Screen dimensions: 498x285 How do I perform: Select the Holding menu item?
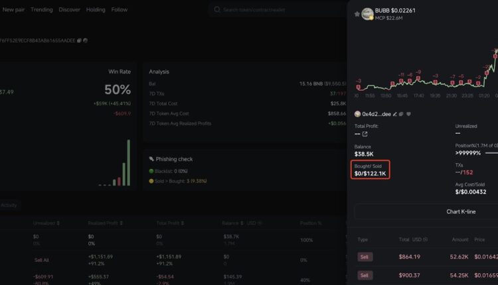96,10
